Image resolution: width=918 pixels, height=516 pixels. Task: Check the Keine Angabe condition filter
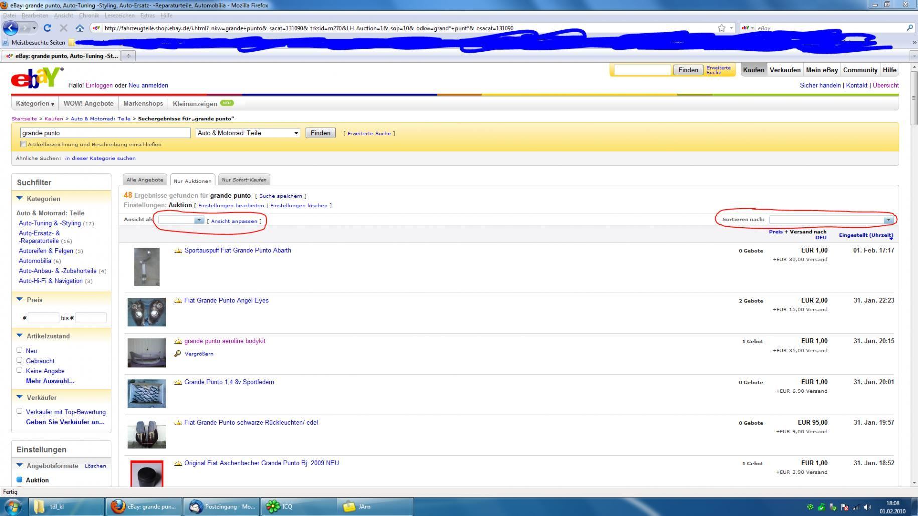tap(19, 370)
